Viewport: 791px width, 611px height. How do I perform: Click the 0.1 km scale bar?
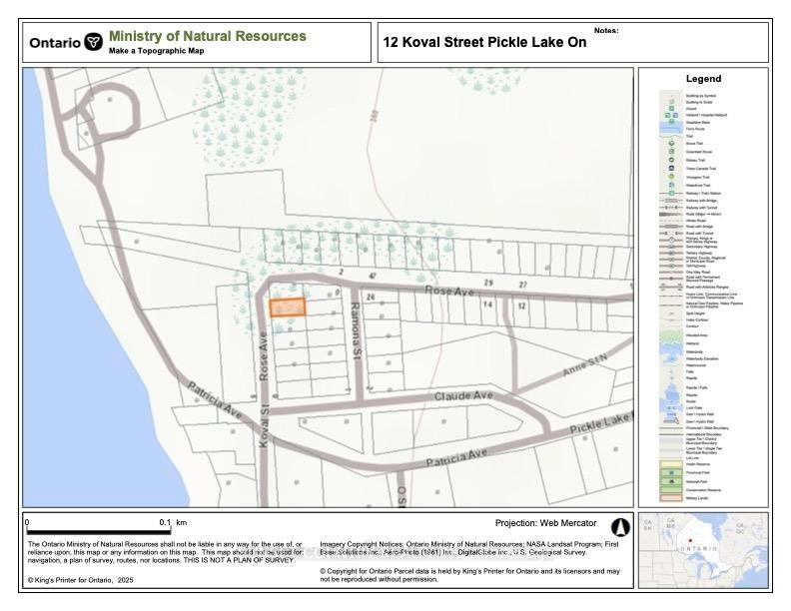tap(98, 531)
